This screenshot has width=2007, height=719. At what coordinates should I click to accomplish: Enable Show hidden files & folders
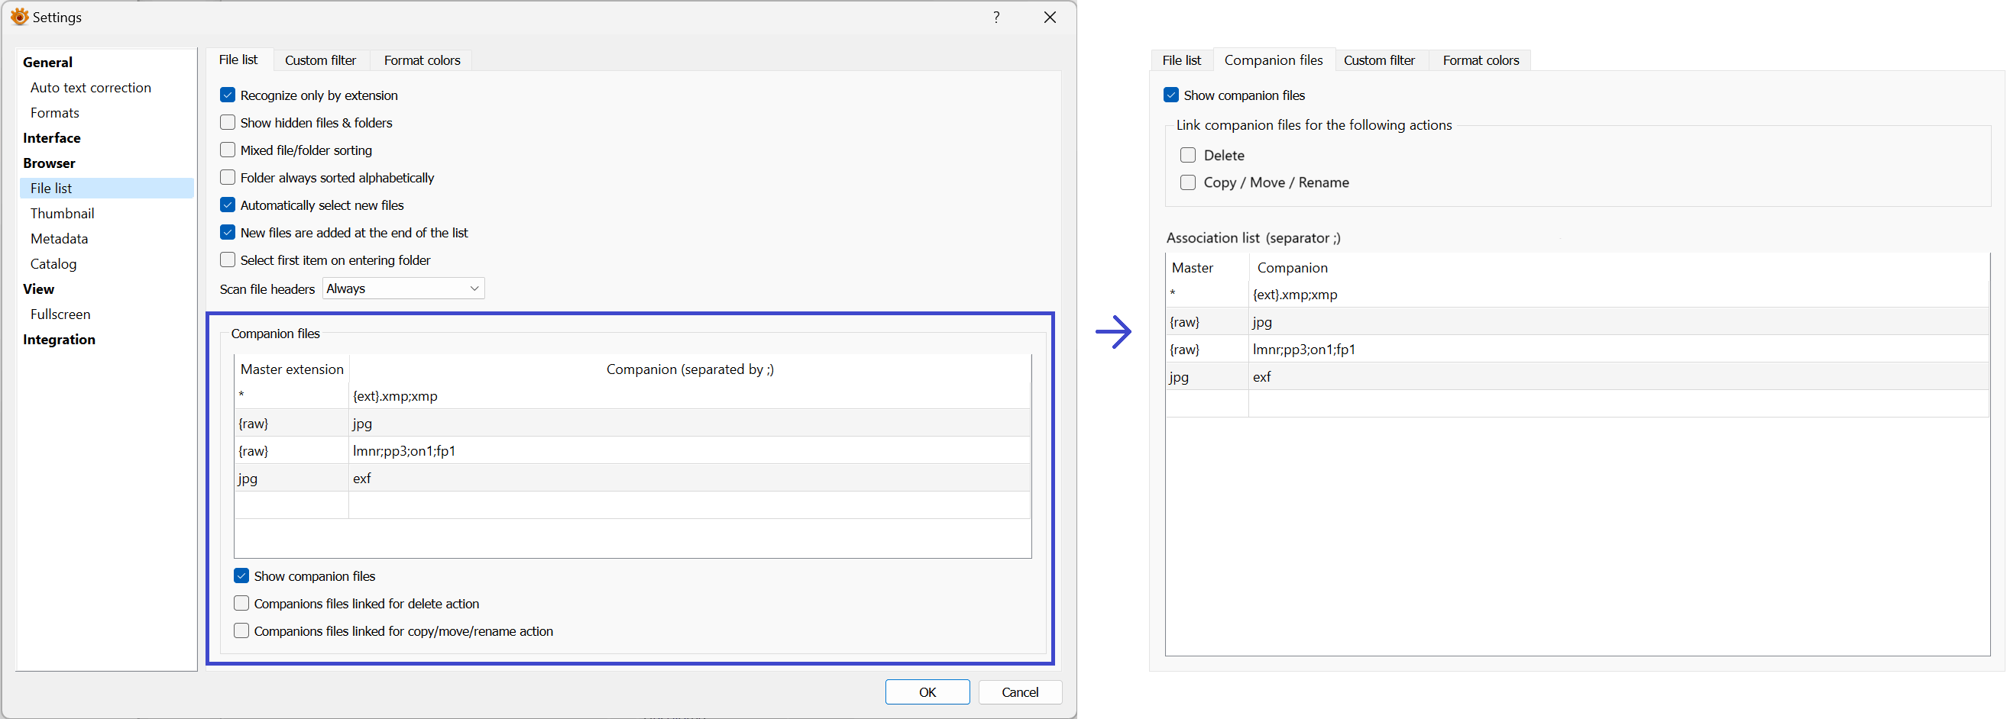point(228,123)
